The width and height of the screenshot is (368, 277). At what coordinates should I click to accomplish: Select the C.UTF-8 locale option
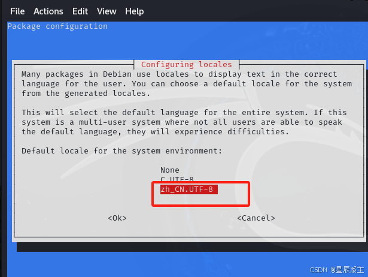(177, 180)
